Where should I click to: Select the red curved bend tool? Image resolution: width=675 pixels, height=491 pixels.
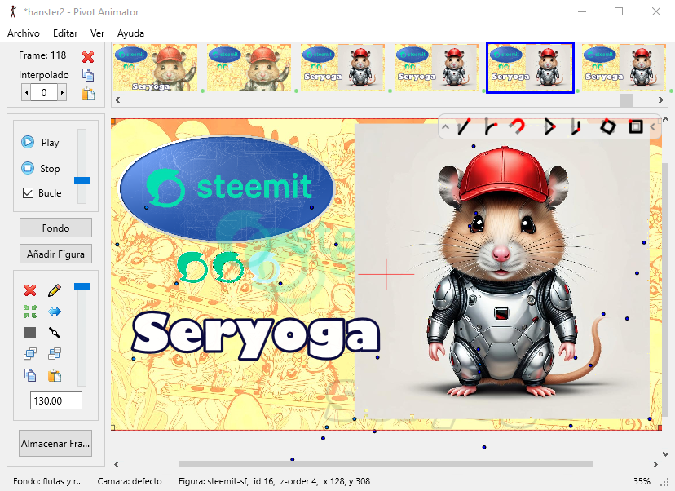pyautogui.click(x=517, y=126)
